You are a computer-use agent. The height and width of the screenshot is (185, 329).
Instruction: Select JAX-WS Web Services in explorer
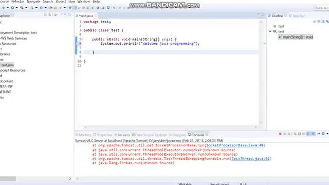[13, 38]
